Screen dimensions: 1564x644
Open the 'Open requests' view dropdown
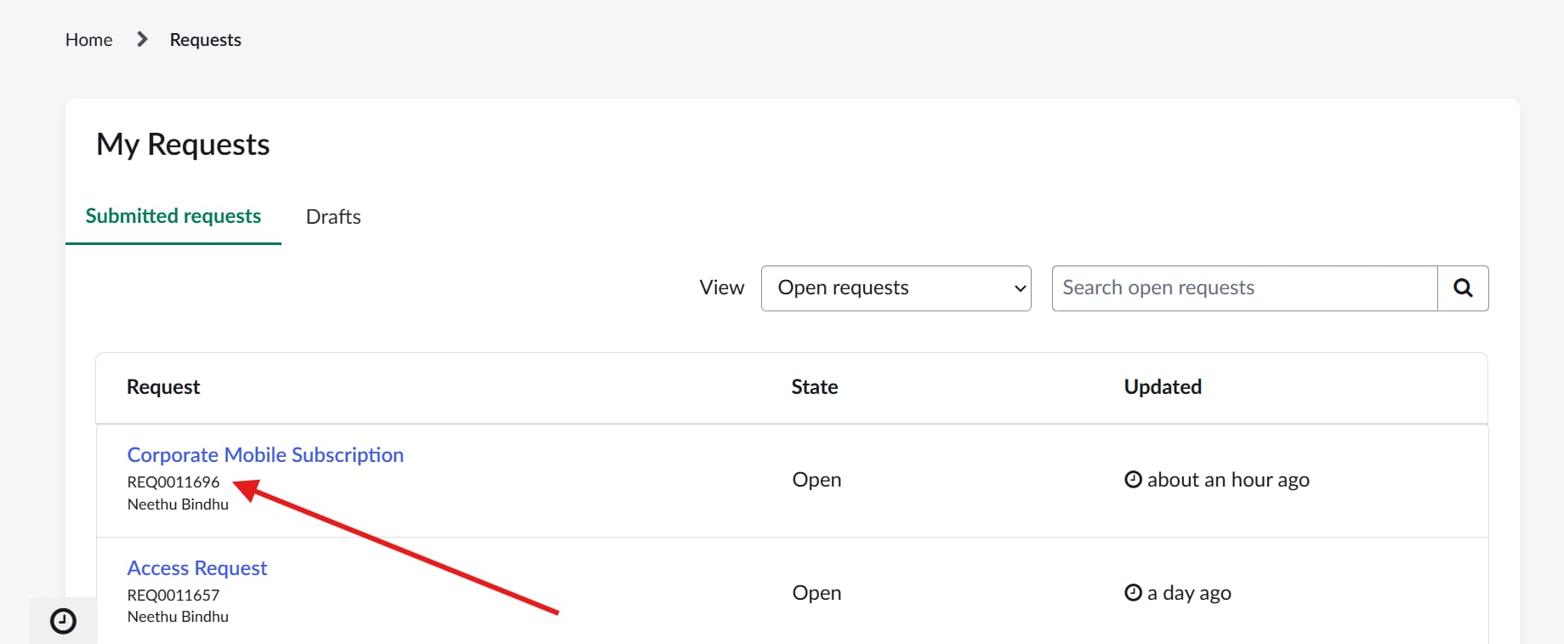pos(895,288)
